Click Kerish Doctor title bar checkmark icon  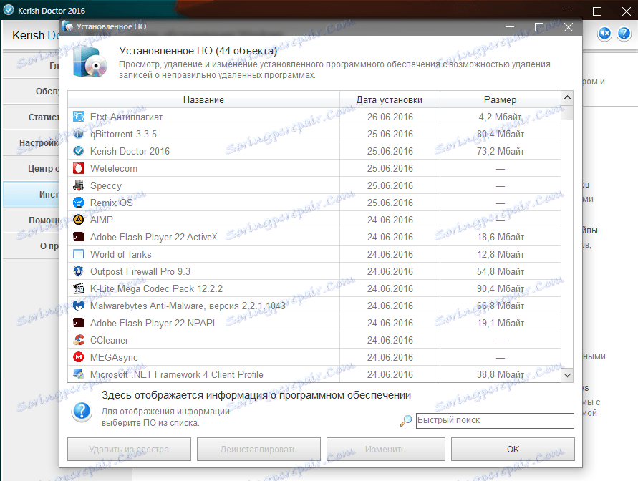click(x=9, y=10)
